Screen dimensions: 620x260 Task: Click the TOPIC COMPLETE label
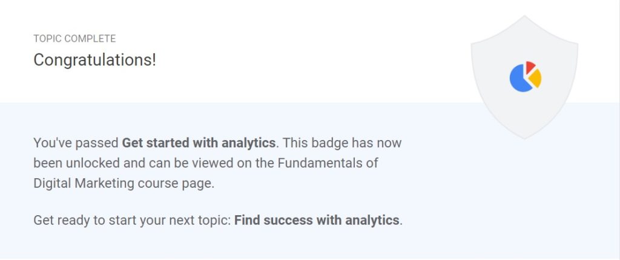(x=74, y=38)
